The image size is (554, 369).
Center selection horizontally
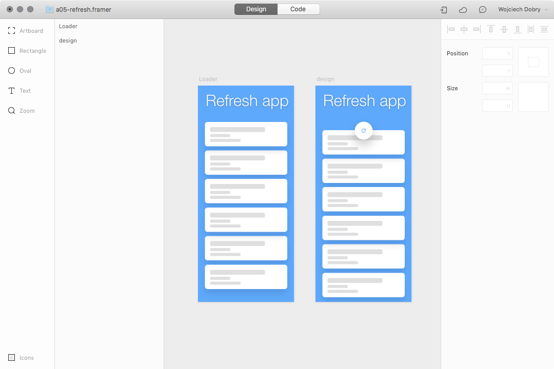click(x=464, y=29)
